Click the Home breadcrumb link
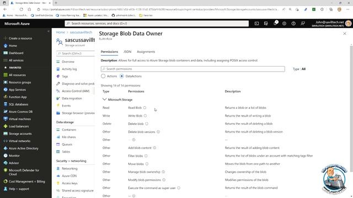 pyautogui.click(x=60, y=32)
